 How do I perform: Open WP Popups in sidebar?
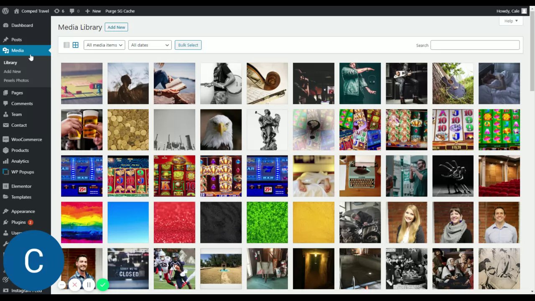pos(25,172)
